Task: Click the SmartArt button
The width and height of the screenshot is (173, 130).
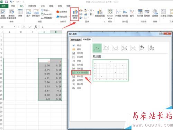Action: 47,14
